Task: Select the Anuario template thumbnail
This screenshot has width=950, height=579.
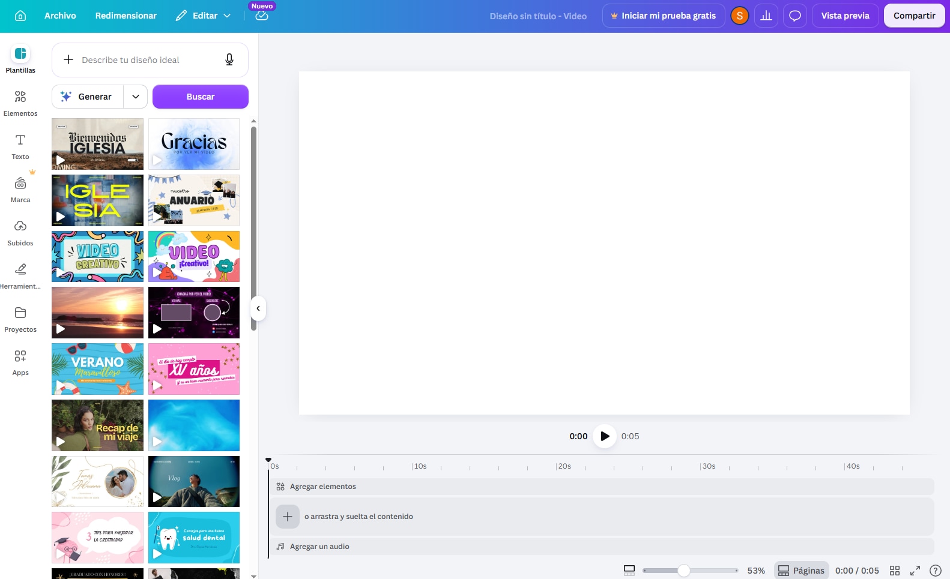Action: coord(194,200)
